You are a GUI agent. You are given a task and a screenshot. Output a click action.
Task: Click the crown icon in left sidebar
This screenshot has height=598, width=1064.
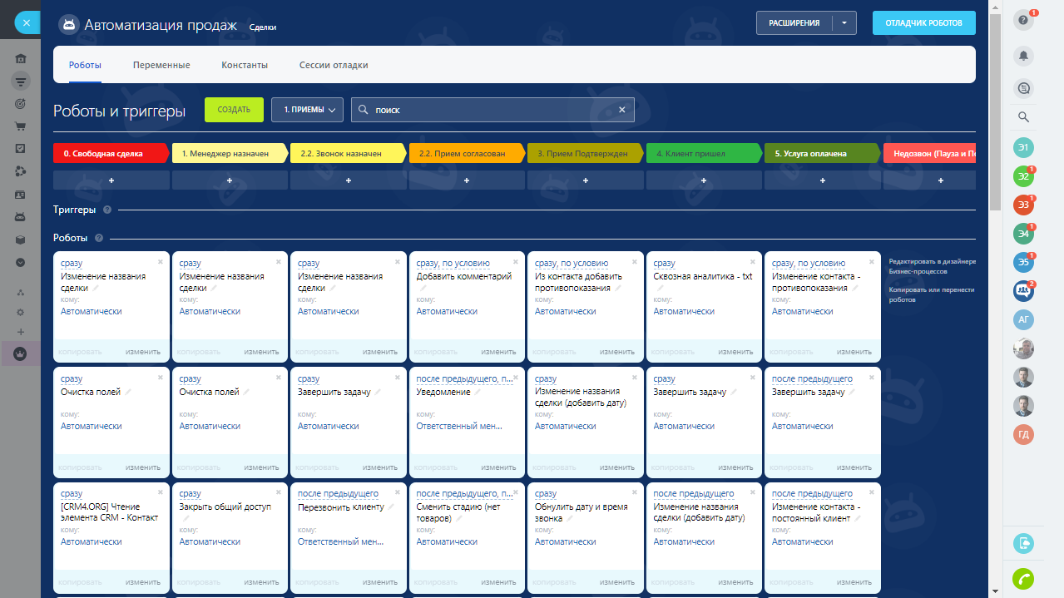click(21, 353)
